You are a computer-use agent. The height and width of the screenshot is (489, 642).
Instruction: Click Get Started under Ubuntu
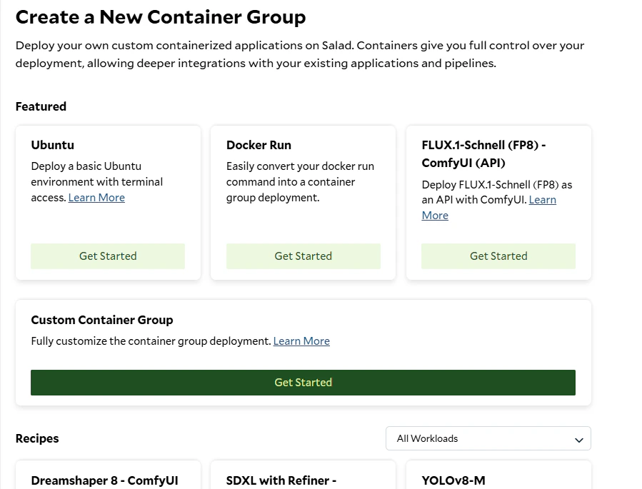click(x=108, y=256)
